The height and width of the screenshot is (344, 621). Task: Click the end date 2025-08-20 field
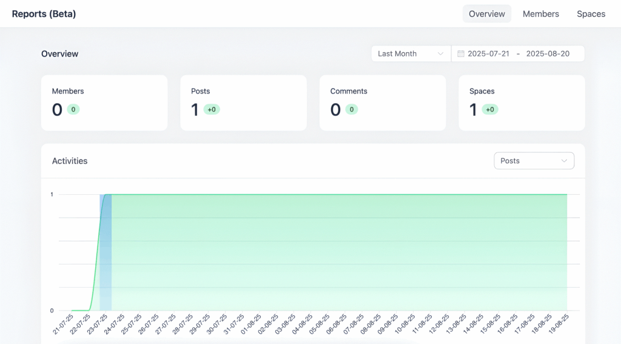click(546, 54)
